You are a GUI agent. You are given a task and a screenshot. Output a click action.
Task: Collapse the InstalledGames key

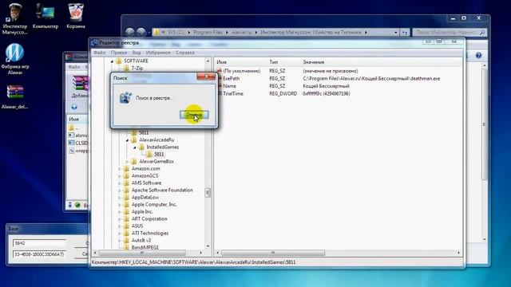(135, 147)
